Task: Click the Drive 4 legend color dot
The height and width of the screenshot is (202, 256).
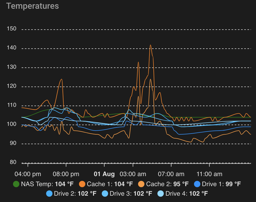Action: [161, 194]
